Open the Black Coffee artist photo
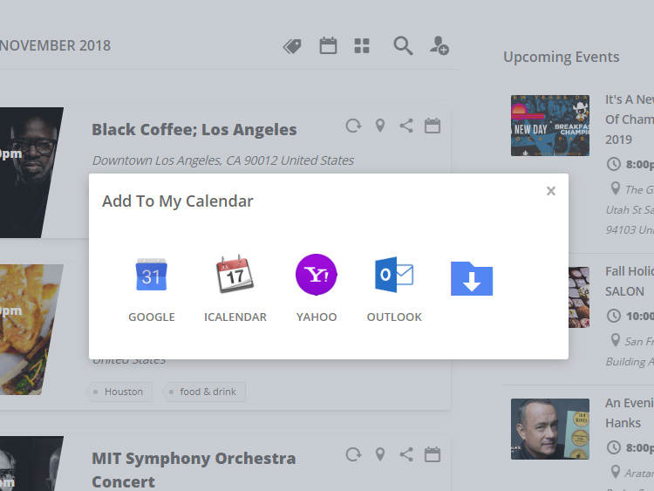The width and height of the screenshot is (654, 491). [x=29, y=173]
